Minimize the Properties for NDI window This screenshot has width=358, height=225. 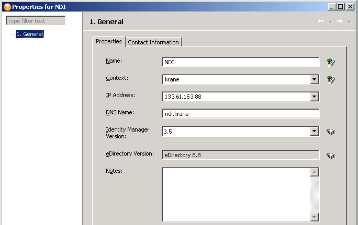tap(332, 7)
